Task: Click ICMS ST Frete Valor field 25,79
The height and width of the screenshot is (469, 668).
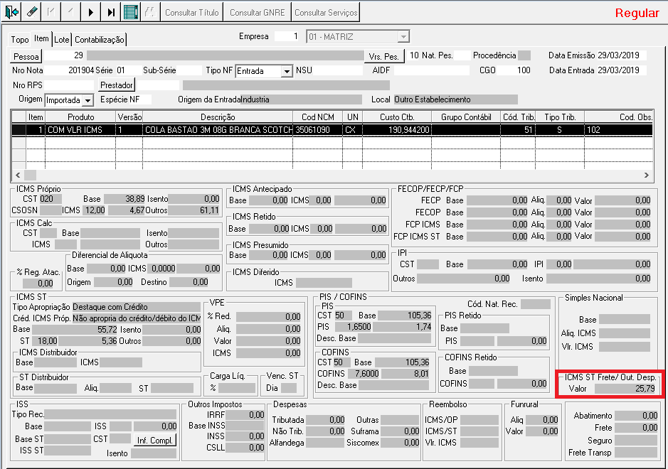Action: (x=625, y=389)
